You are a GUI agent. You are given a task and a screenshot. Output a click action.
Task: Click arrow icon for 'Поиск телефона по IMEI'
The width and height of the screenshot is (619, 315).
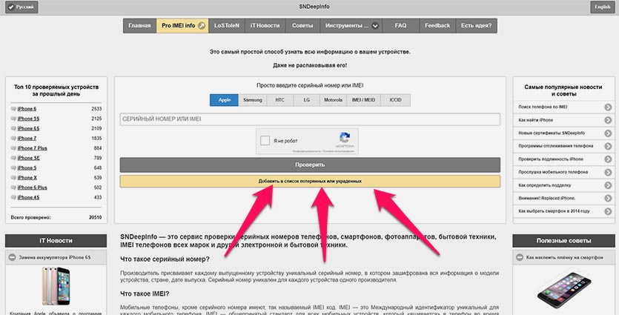tap(608, 107)
